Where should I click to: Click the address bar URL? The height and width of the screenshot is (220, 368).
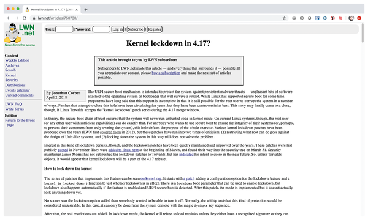pos(58,18)
